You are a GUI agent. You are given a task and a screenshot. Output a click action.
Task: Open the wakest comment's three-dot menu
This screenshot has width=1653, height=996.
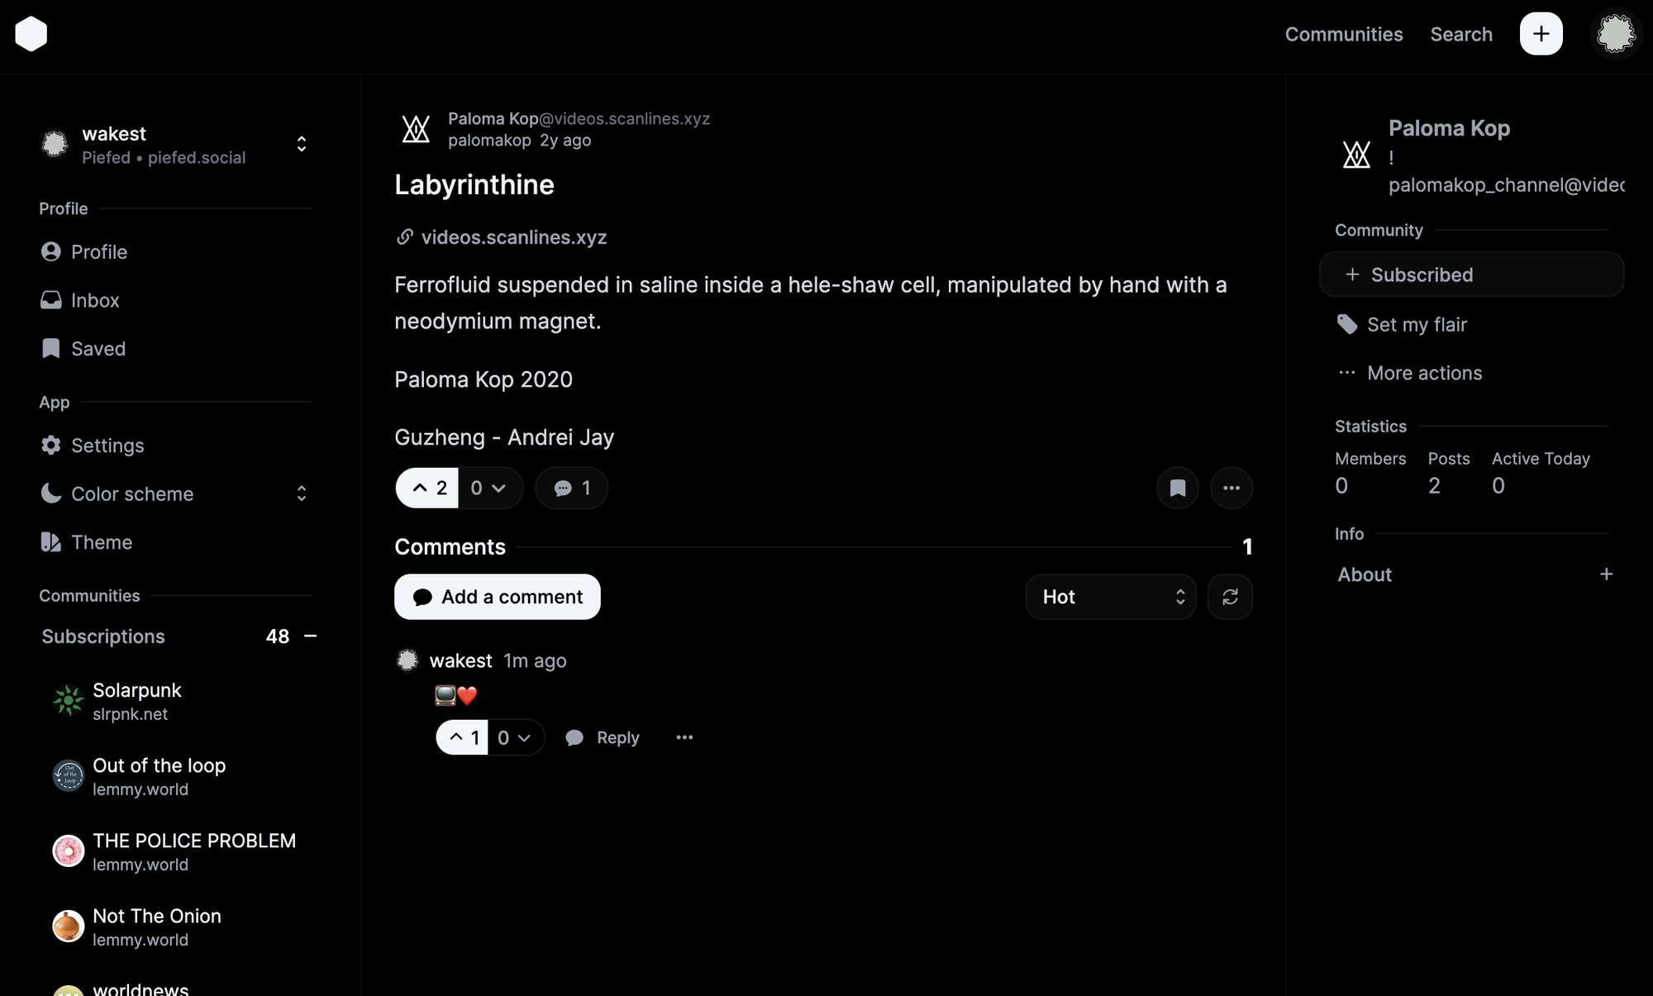[x=684, y=737]
